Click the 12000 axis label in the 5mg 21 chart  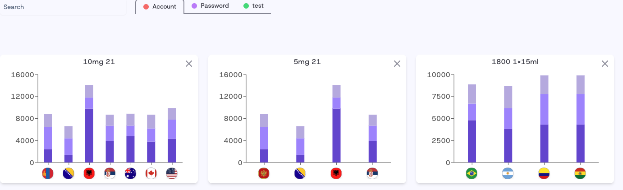pos(230,97)
